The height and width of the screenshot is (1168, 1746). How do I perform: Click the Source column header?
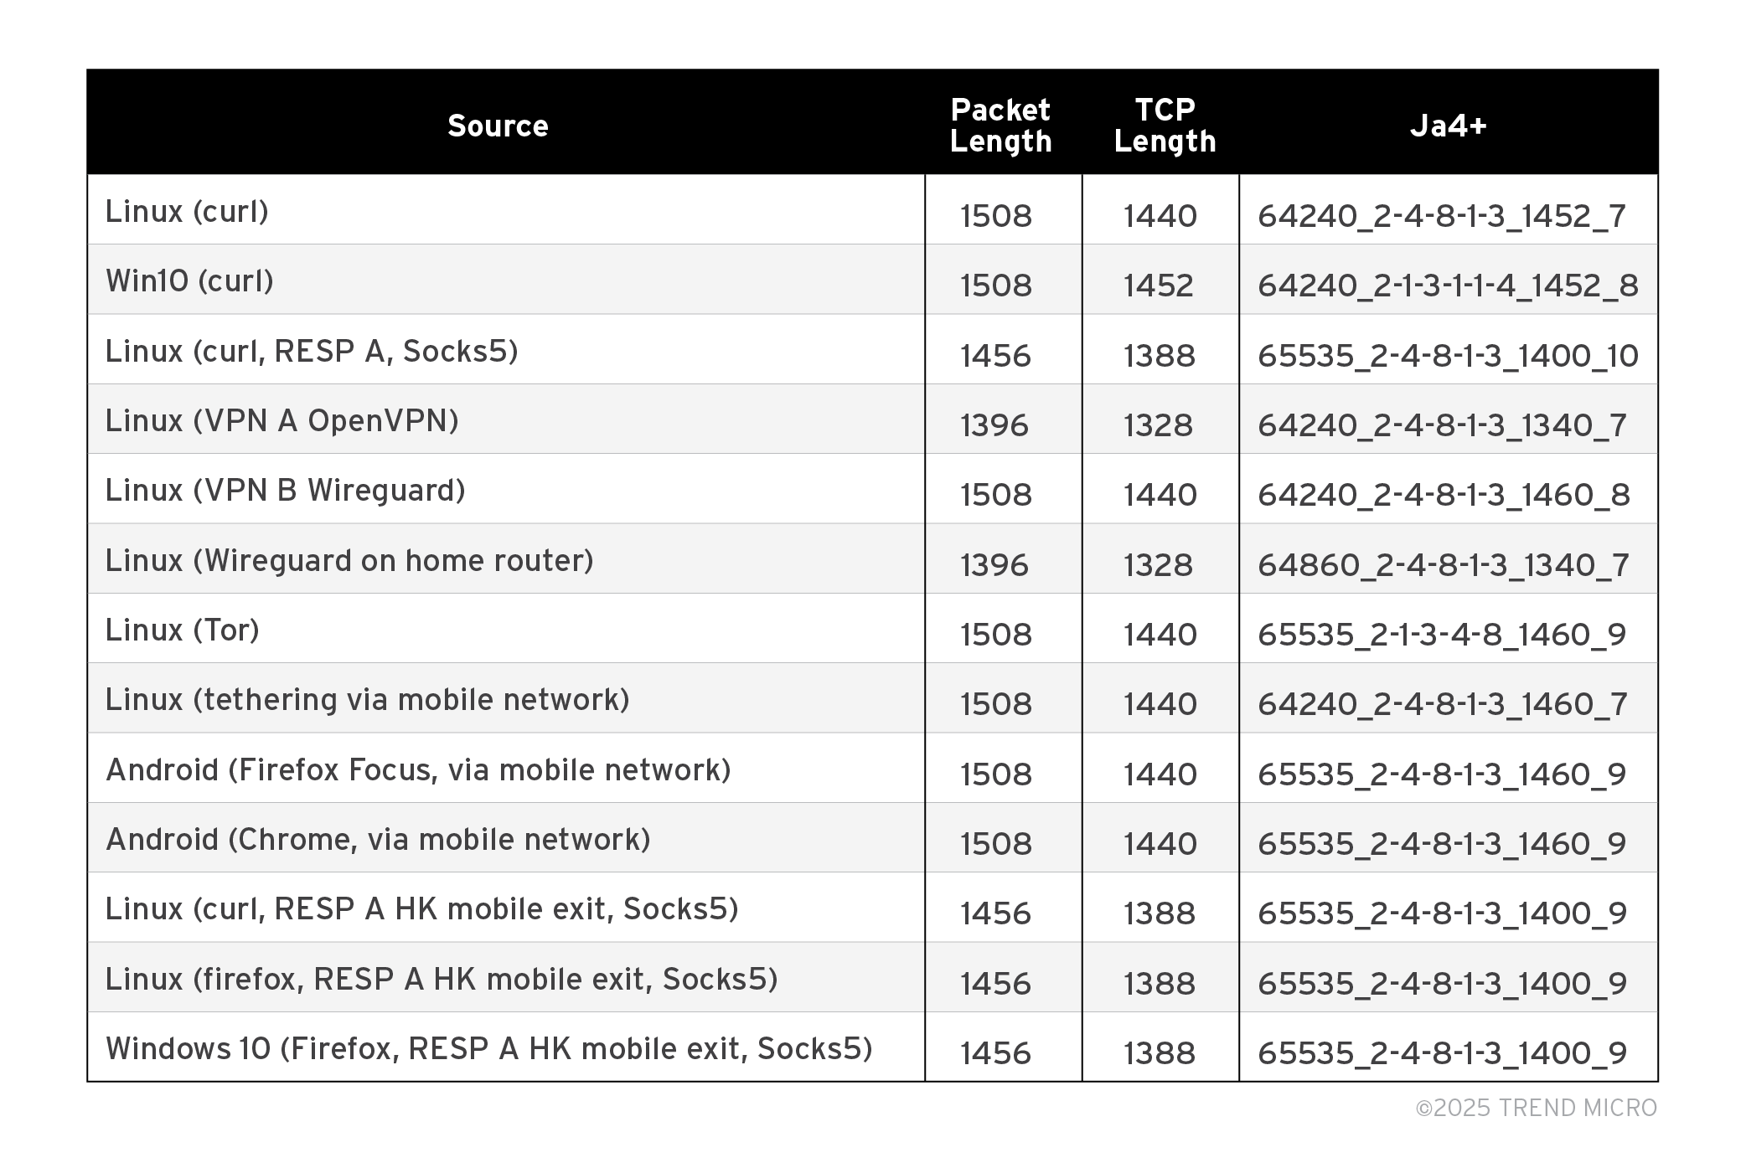click(x=498, y=126)
